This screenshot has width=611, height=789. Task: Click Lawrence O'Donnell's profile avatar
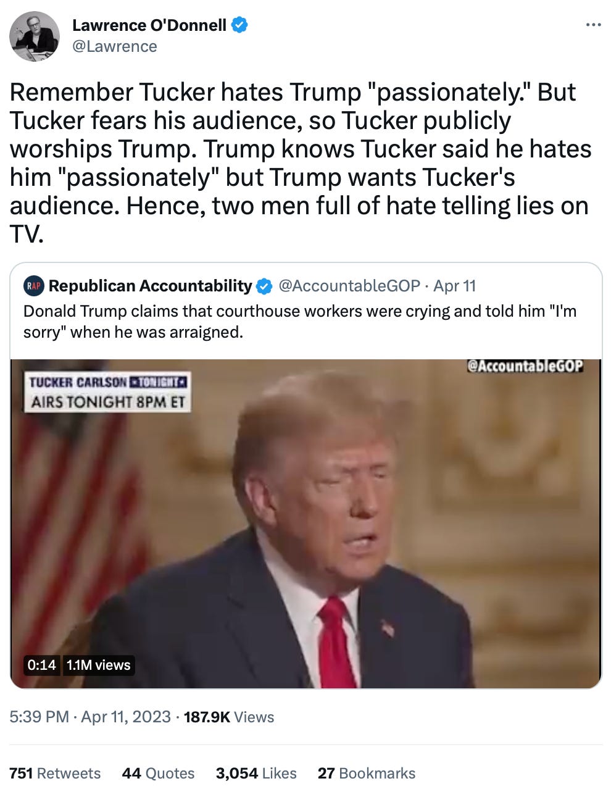tap(35, 36)
